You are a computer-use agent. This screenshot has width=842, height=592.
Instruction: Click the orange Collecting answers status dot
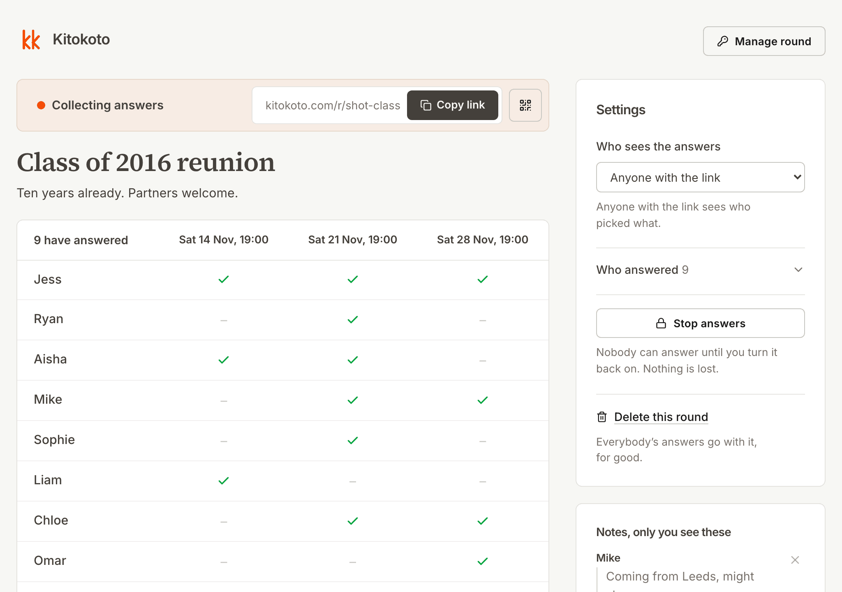pos(41,105)
